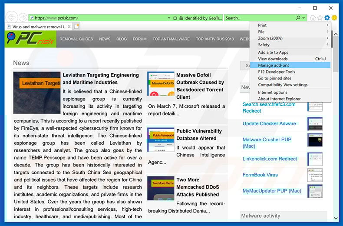The image size is (343, 226).
Task: Select About Internet Explorer
Action: click(290, 99)
